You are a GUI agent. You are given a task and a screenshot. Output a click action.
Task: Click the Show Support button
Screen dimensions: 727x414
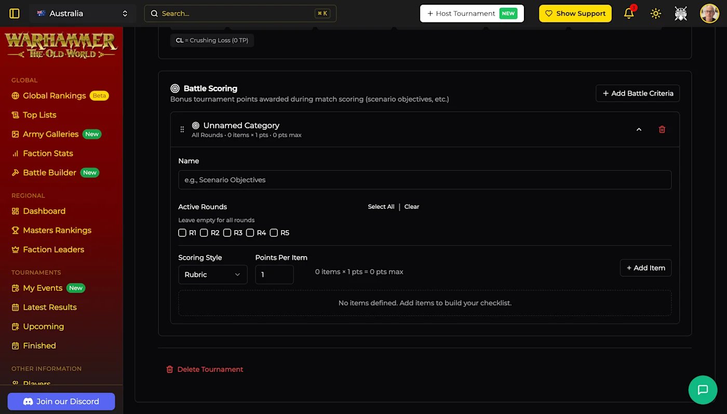click(575, 14)
